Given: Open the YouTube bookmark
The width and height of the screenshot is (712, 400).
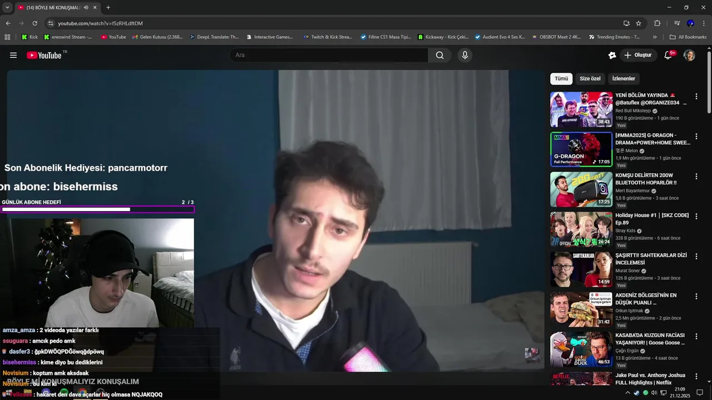Looking at the screenshot, I should pyautogui.click(x=113, y=37).
